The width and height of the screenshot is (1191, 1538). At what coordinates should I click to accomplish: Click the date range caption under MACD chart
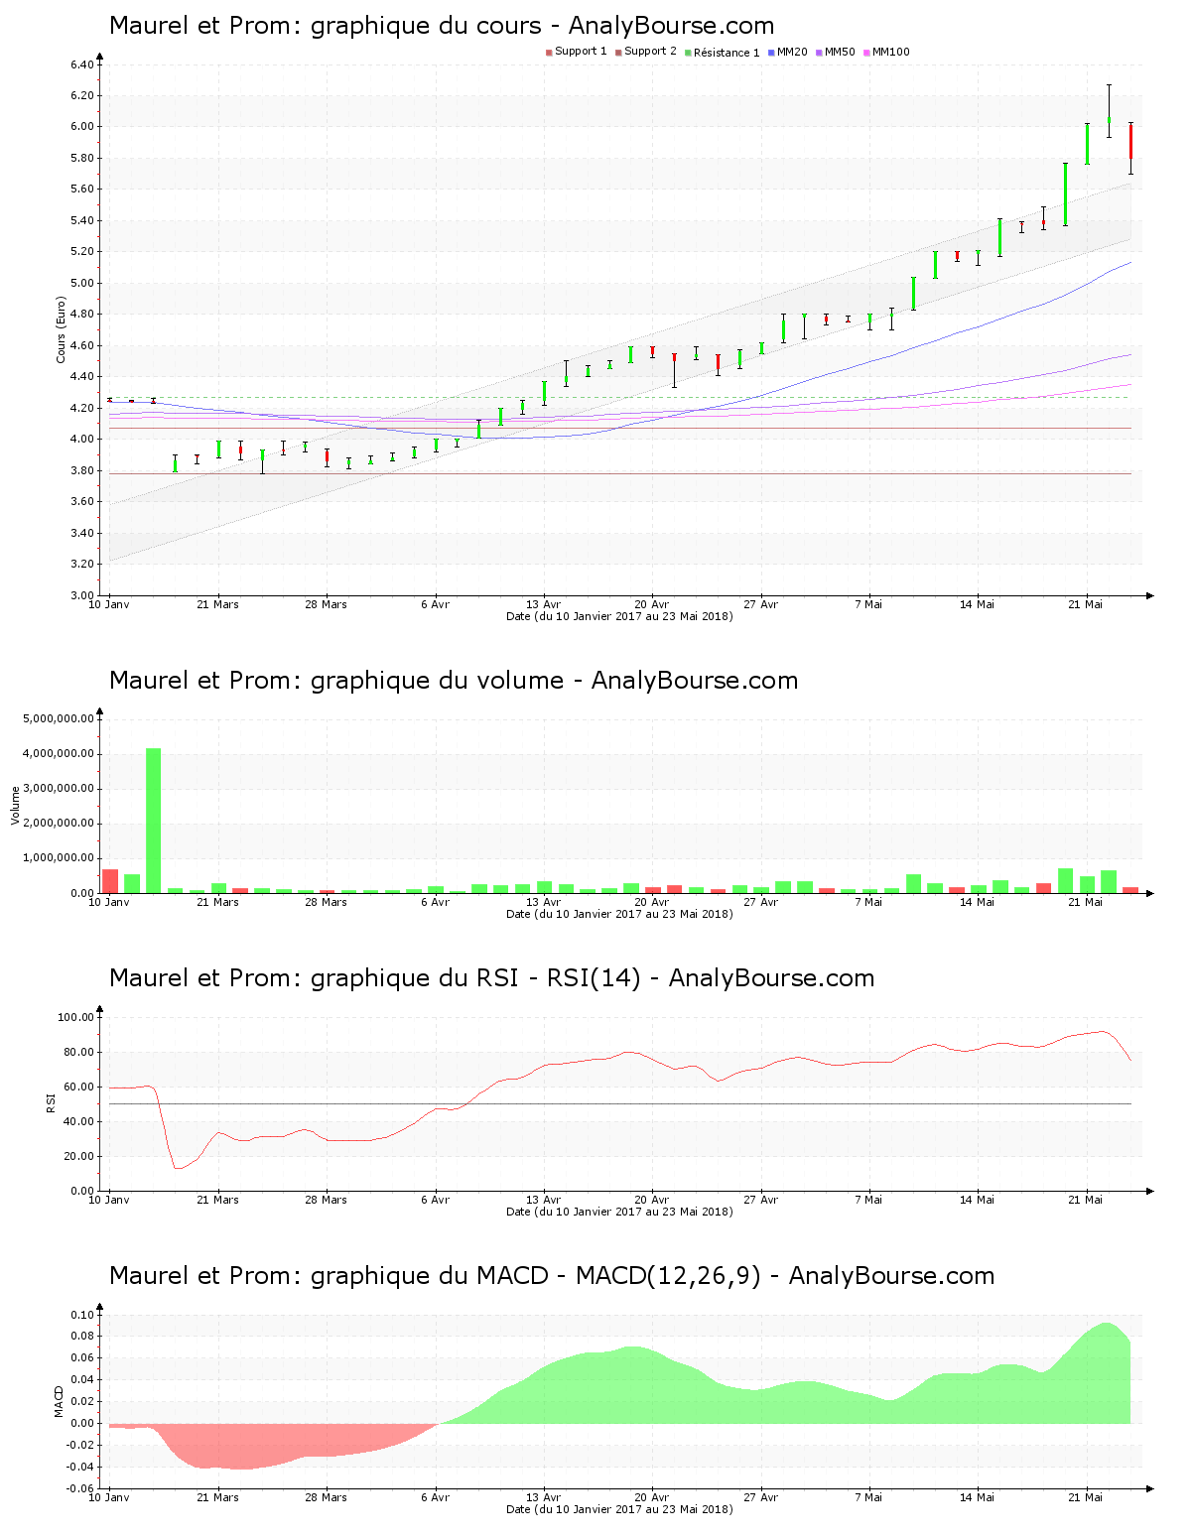pyautogui.click(x=619, y=1509)
